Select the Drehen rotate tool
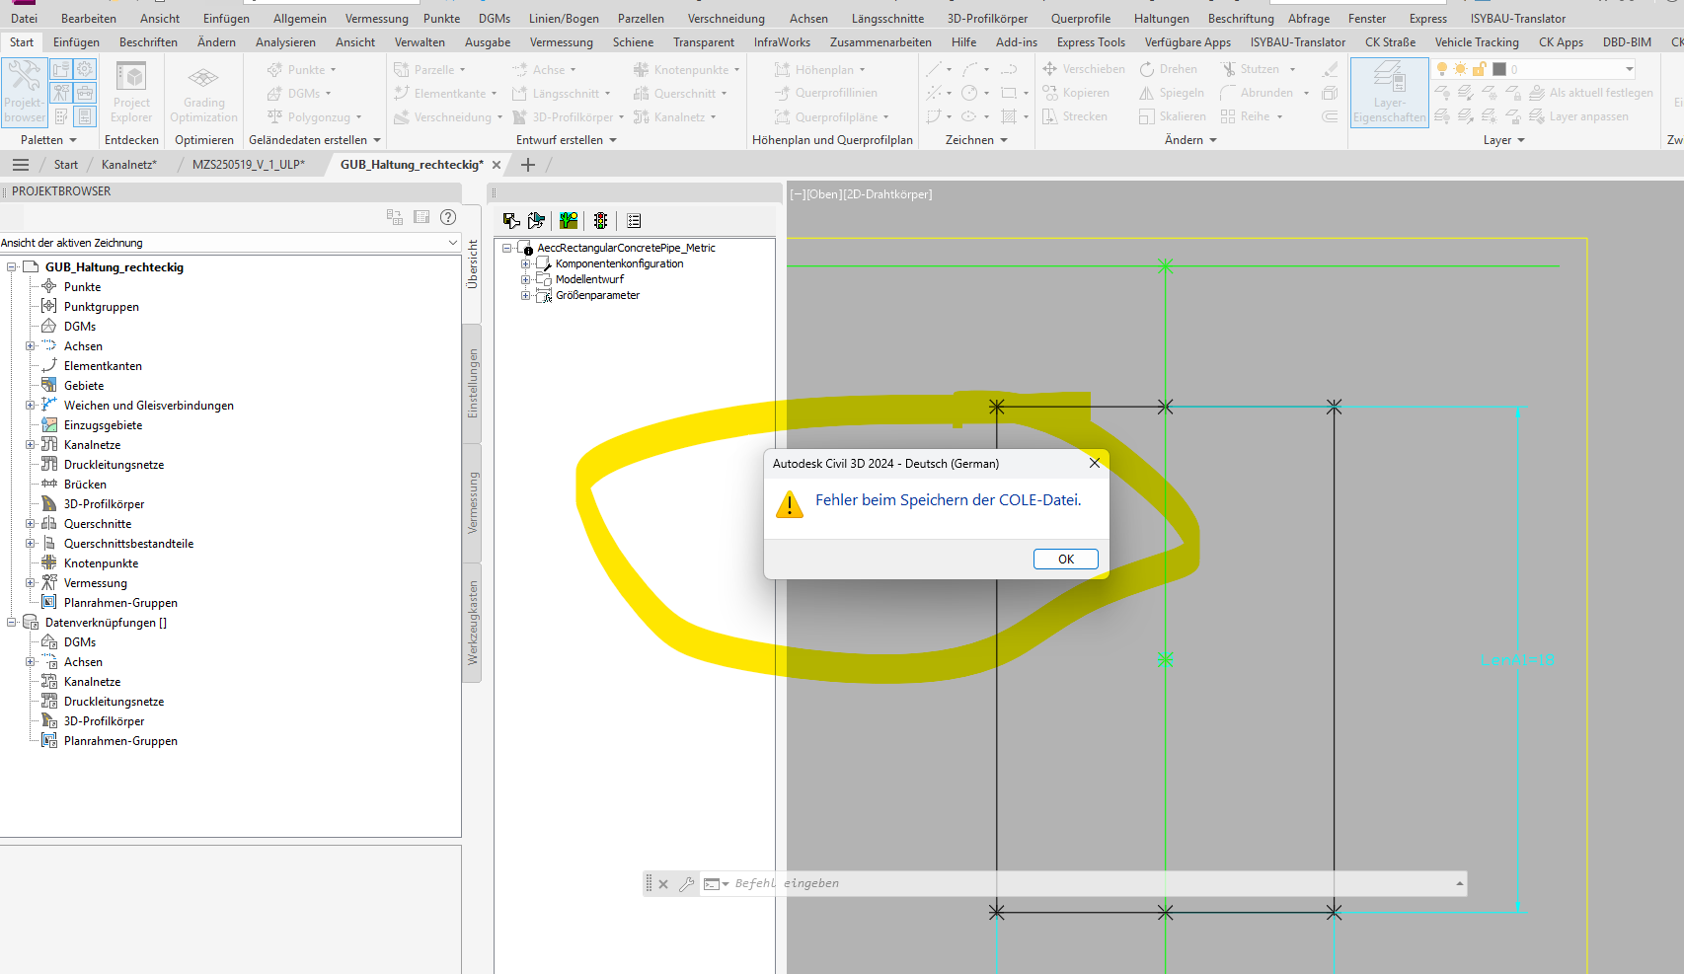 (x=1169, y=69)
